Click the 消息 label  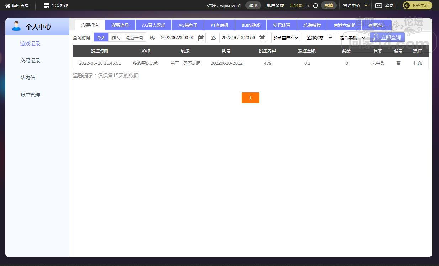(x=389, y=6)
